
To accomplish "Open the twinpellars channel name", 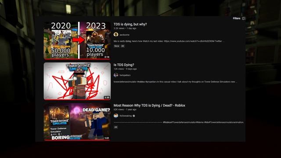I will 125,75.
